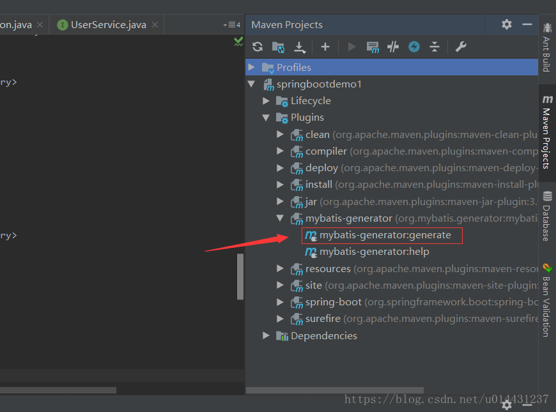Image resolution: width=556 pixels, height=412 pixels.
Task: Add Maven Projects with plus icon
Action: 325,47
